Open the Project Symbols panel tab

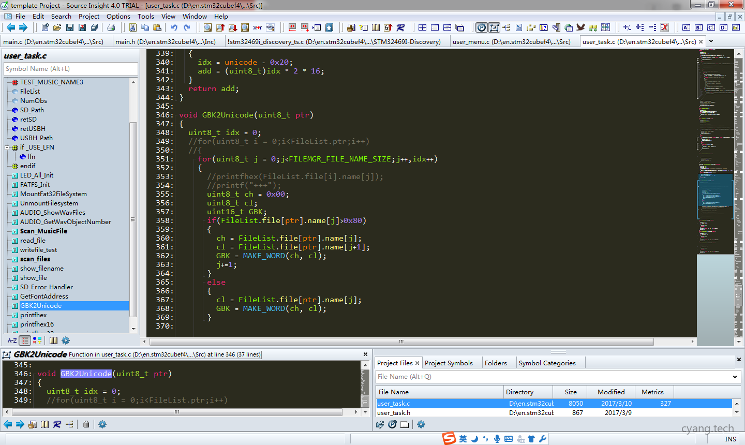(x=449, y=363)
